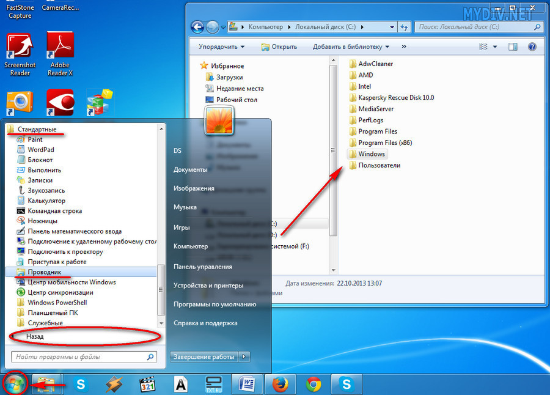Click the Открыть toolbar button

279,46
